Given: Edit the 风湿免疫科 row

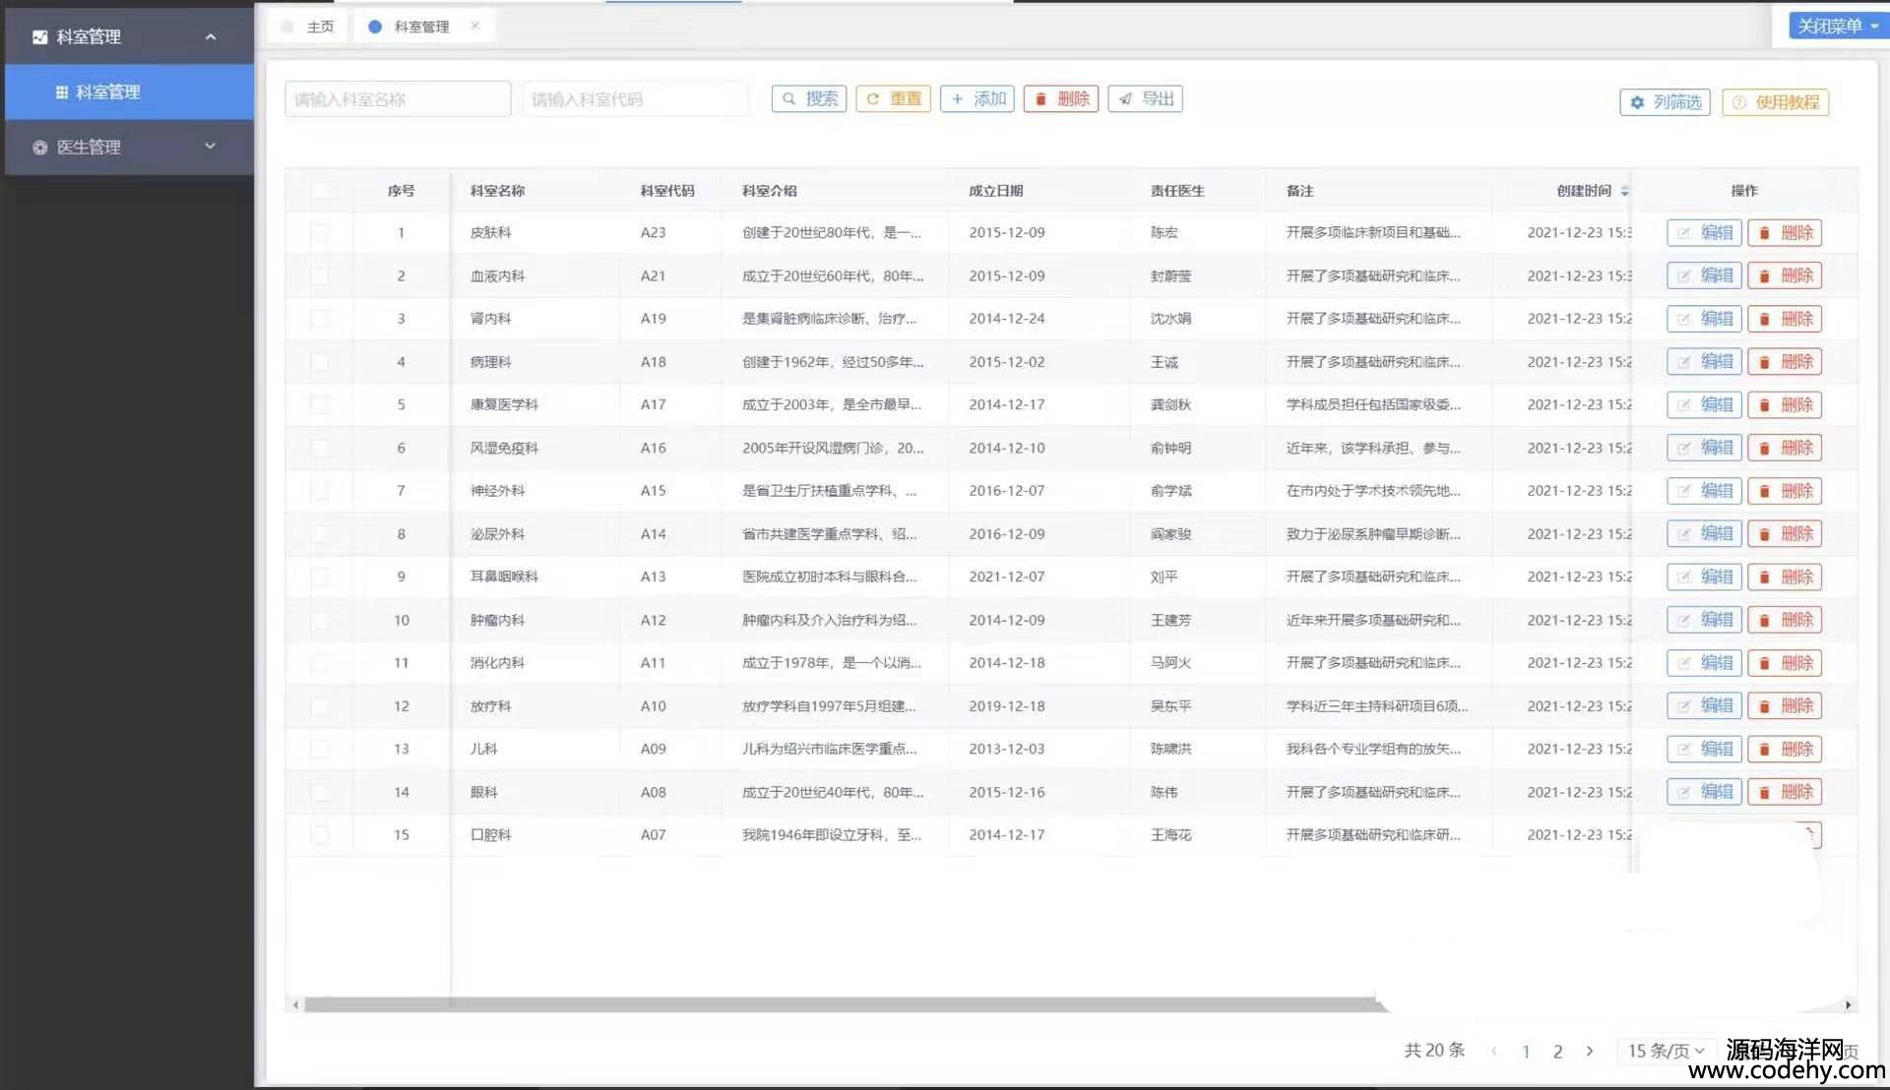Looking at the screenshot, I should point(1705,448).
